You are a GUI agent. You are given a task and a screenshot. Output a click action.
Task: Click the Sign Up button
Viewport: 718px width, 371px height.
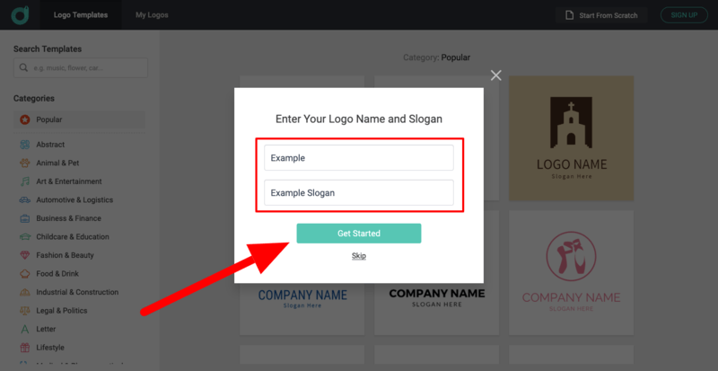(x=684, y=15)
